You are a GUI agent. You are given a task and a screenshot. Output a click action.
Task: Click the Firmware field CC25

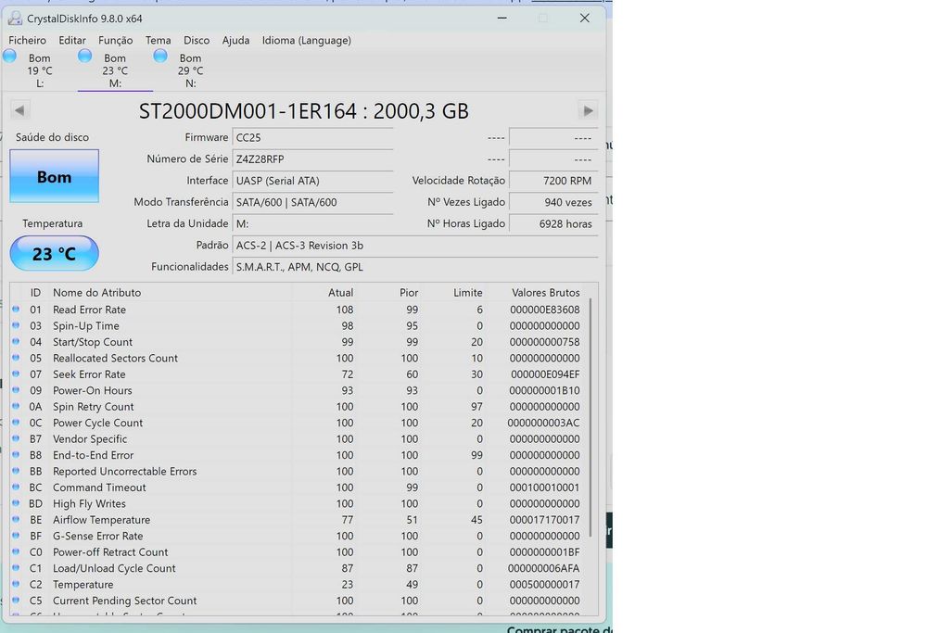pyautogui.click(x=312, y=137)
